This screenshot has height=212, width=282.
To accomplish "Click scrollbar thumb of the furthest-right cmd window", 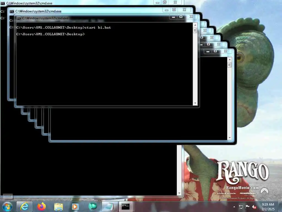I will [229, 65].
